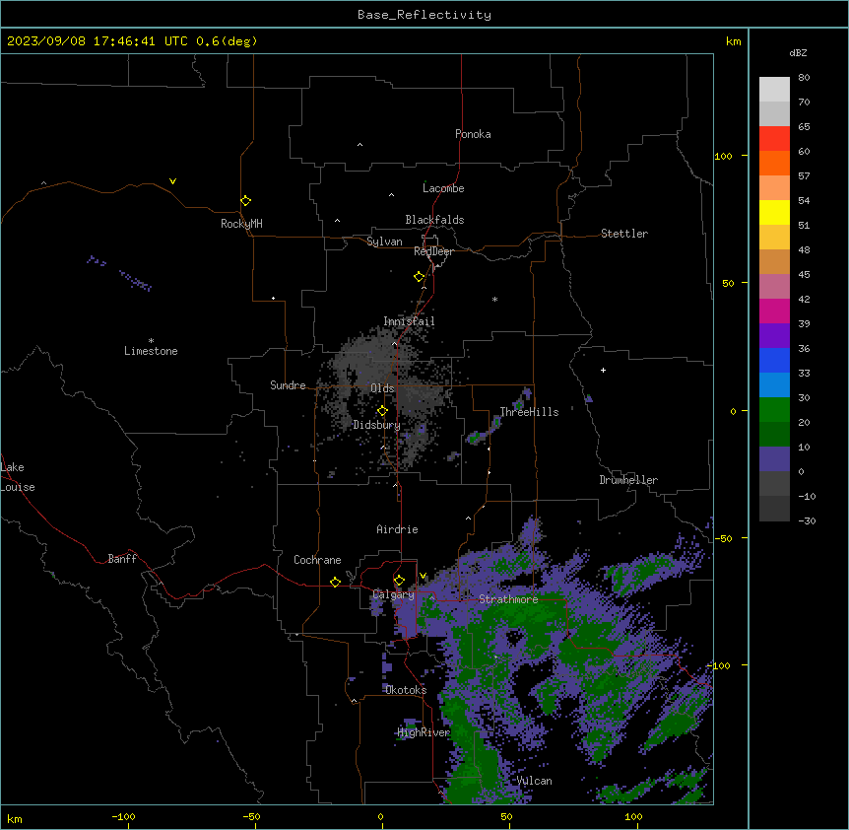849x830 pixels.
Task: Click the yellow diamond marker near RockyMH
Action: [245, 200]
